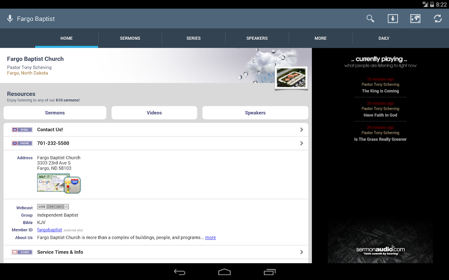Screen dimensions: 449x280
Task: Tap the '26 minutes ago' timestamp
Action: click(381, 104)
